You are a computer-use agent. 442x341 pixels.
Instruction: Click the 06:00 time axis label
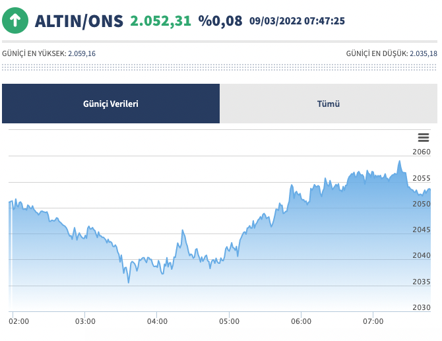[301, 321]
